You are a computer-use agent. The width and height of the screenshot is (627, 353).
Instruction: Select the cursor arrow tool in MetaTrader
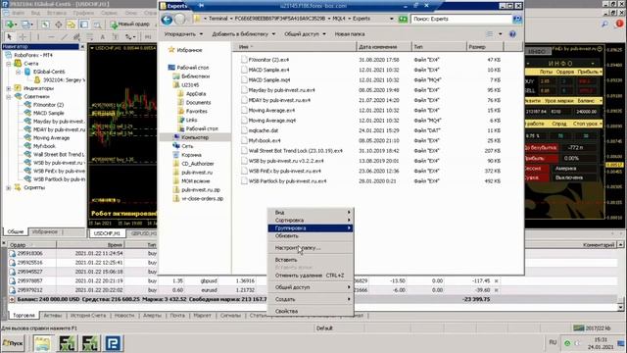10,37
